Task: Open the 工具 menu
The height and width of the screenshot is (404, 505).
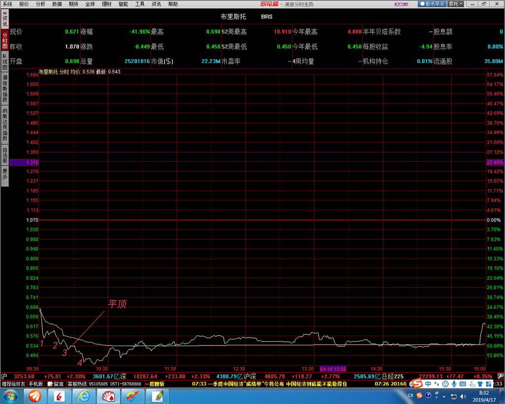Action: click(x=140, y=4)
